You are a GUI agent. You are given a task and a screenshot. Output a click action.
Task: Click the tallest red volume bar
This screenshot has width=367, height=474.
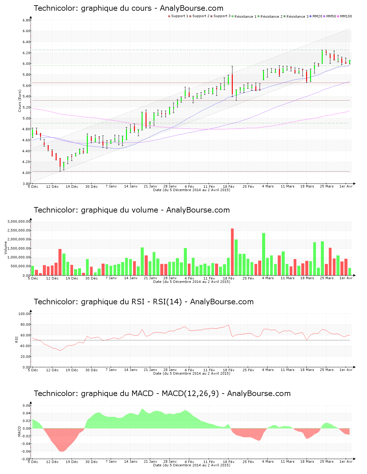pyautogui.click(x=232, y=252)
